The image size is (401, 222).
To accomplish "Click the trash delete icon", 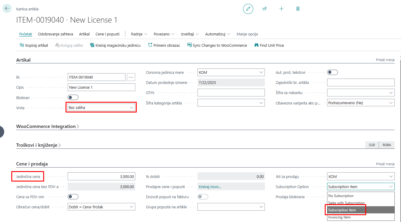I will tap(298, 9).
